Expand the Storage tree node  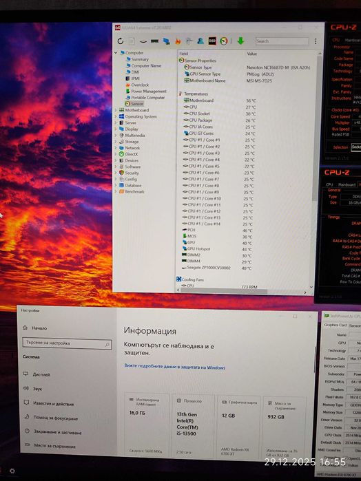(116, 142)
